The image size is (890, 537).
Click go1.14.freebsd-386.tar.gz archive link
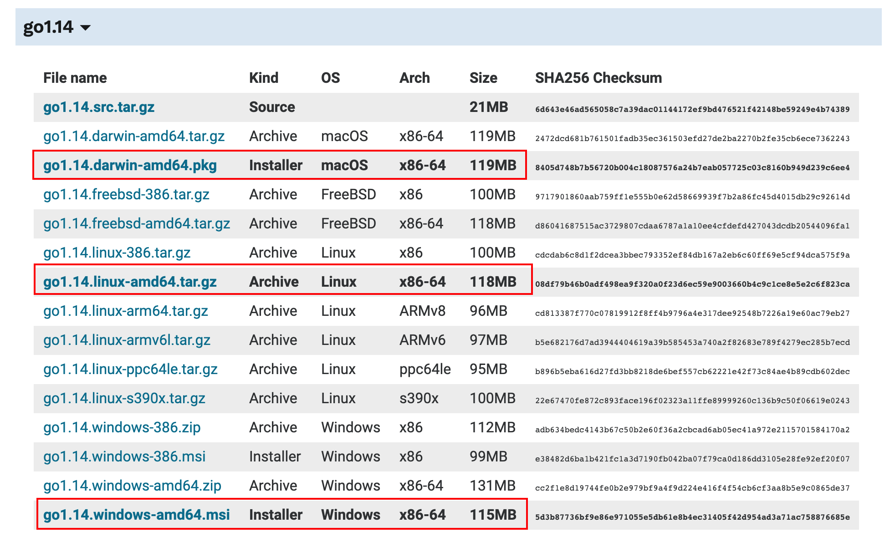(x=126, y=195)
